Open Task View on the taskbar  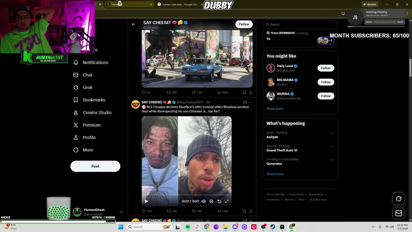(x=178, y=227)
